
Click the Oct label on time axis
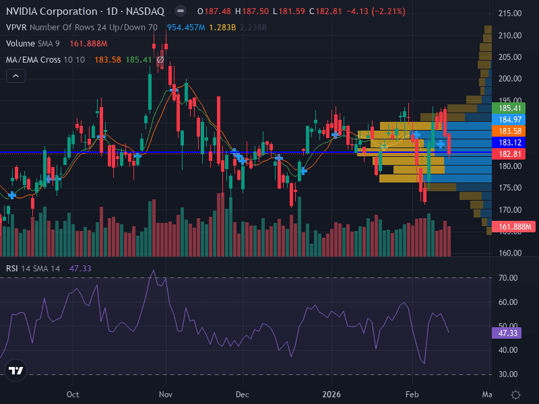click(73, 395)
